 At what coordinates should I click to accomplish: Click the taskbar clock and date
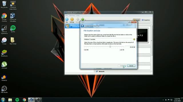177,100
